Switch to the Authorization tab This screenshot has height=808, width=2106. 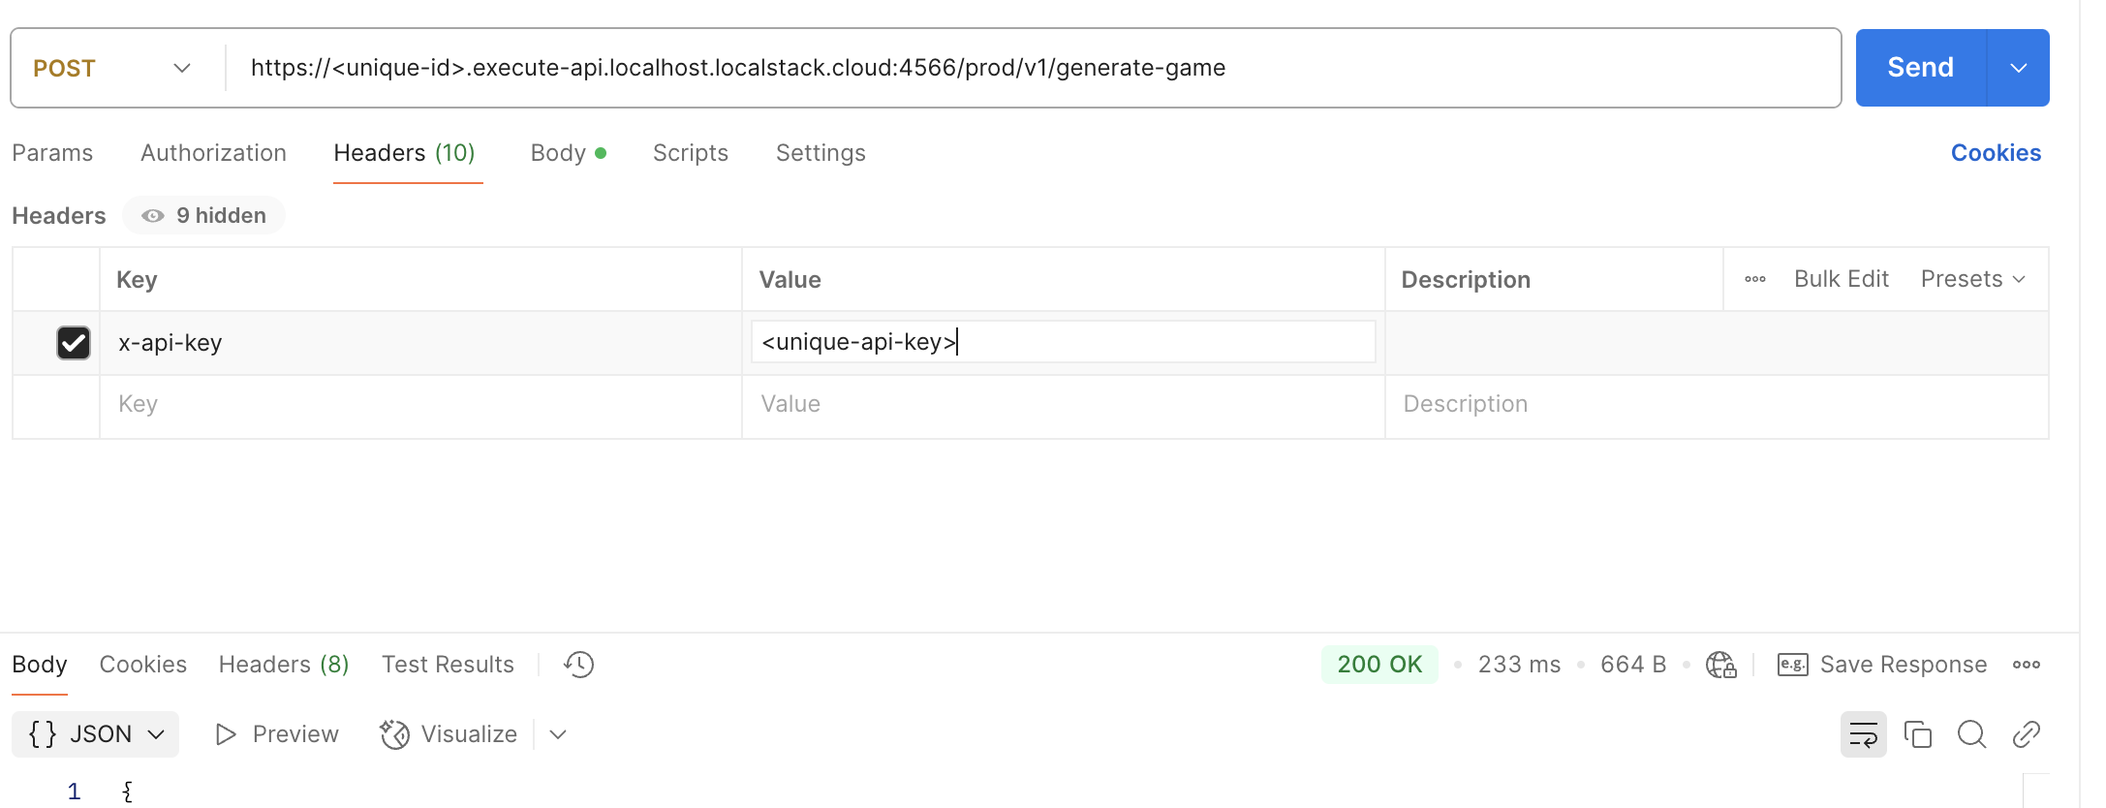213,153
